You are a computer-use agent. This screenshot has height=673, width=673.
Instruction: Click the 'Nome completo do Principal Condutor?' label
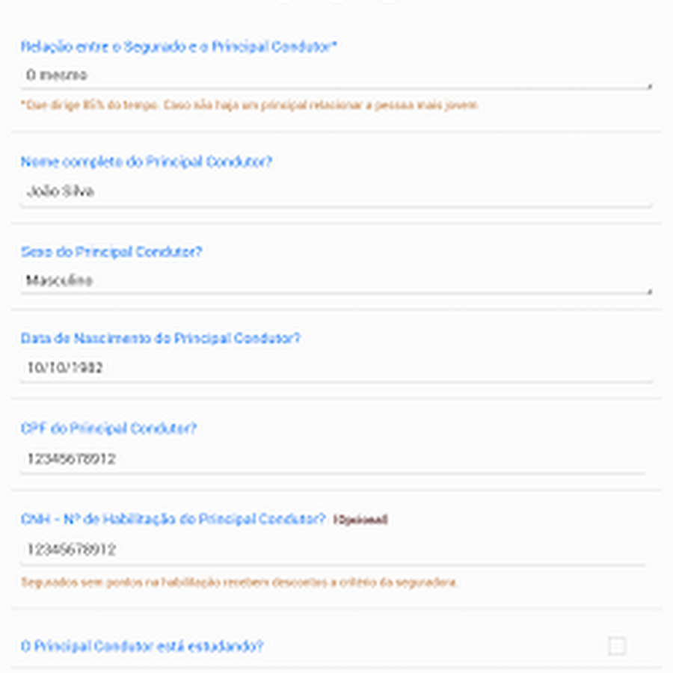tap(147, 162)
